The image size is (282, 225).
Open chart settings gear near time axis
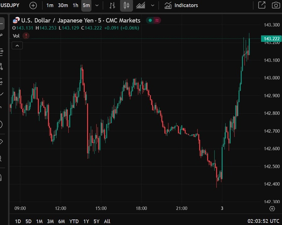tap(272, 209)
